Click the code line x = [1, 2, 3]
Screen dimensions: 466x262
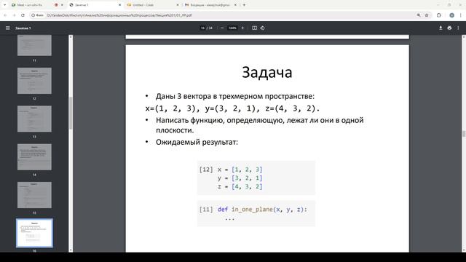[x=240, y=170]
